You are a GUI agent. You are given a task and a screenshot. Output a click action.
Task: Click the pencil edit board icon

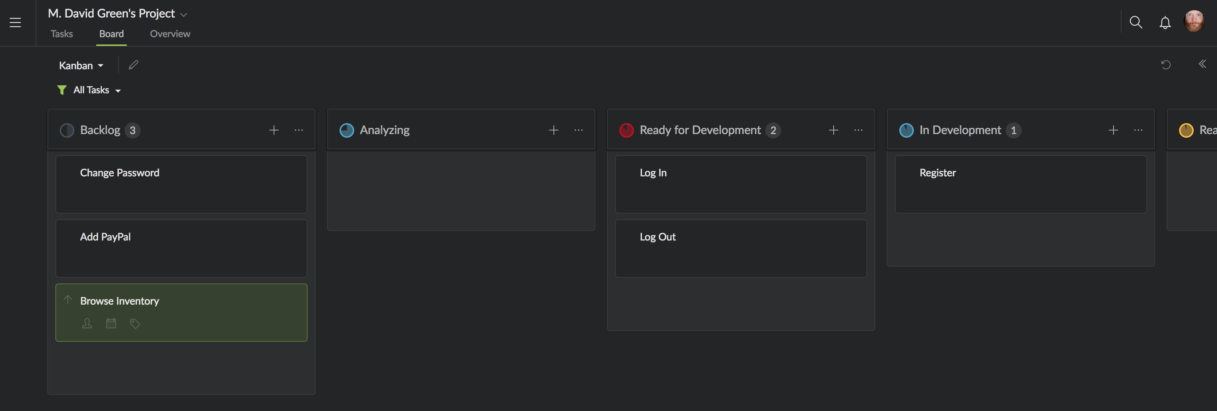(133, 65)
